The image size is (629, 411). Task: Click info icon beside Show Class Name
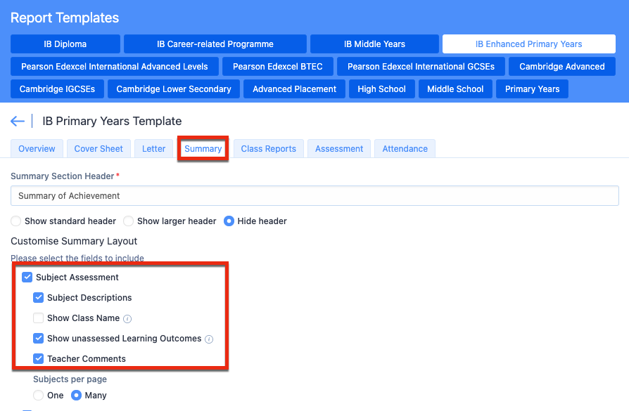point(127,318)
